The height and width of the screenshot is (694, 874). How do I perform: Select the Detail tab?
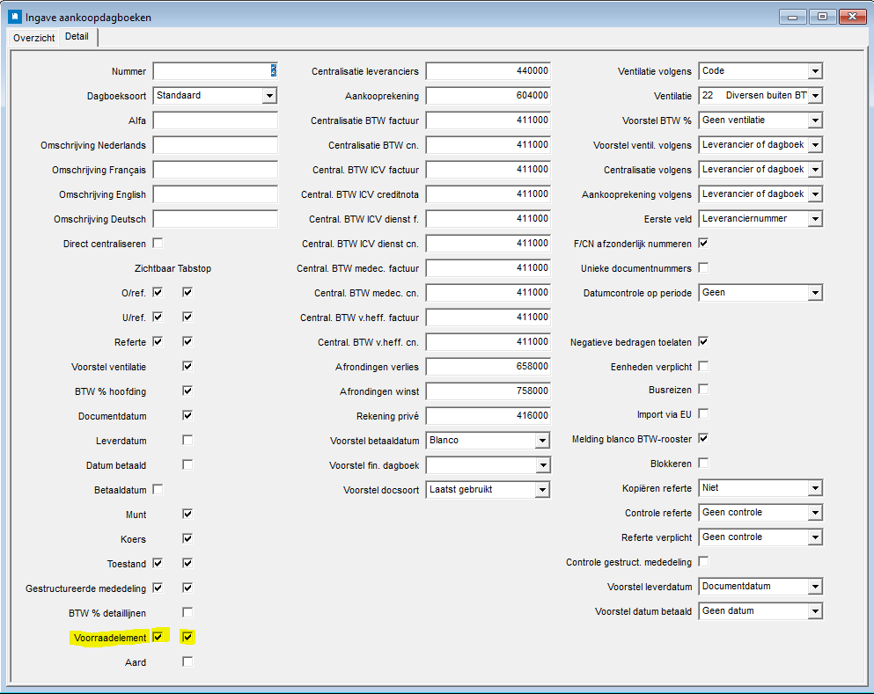(77, 38)
